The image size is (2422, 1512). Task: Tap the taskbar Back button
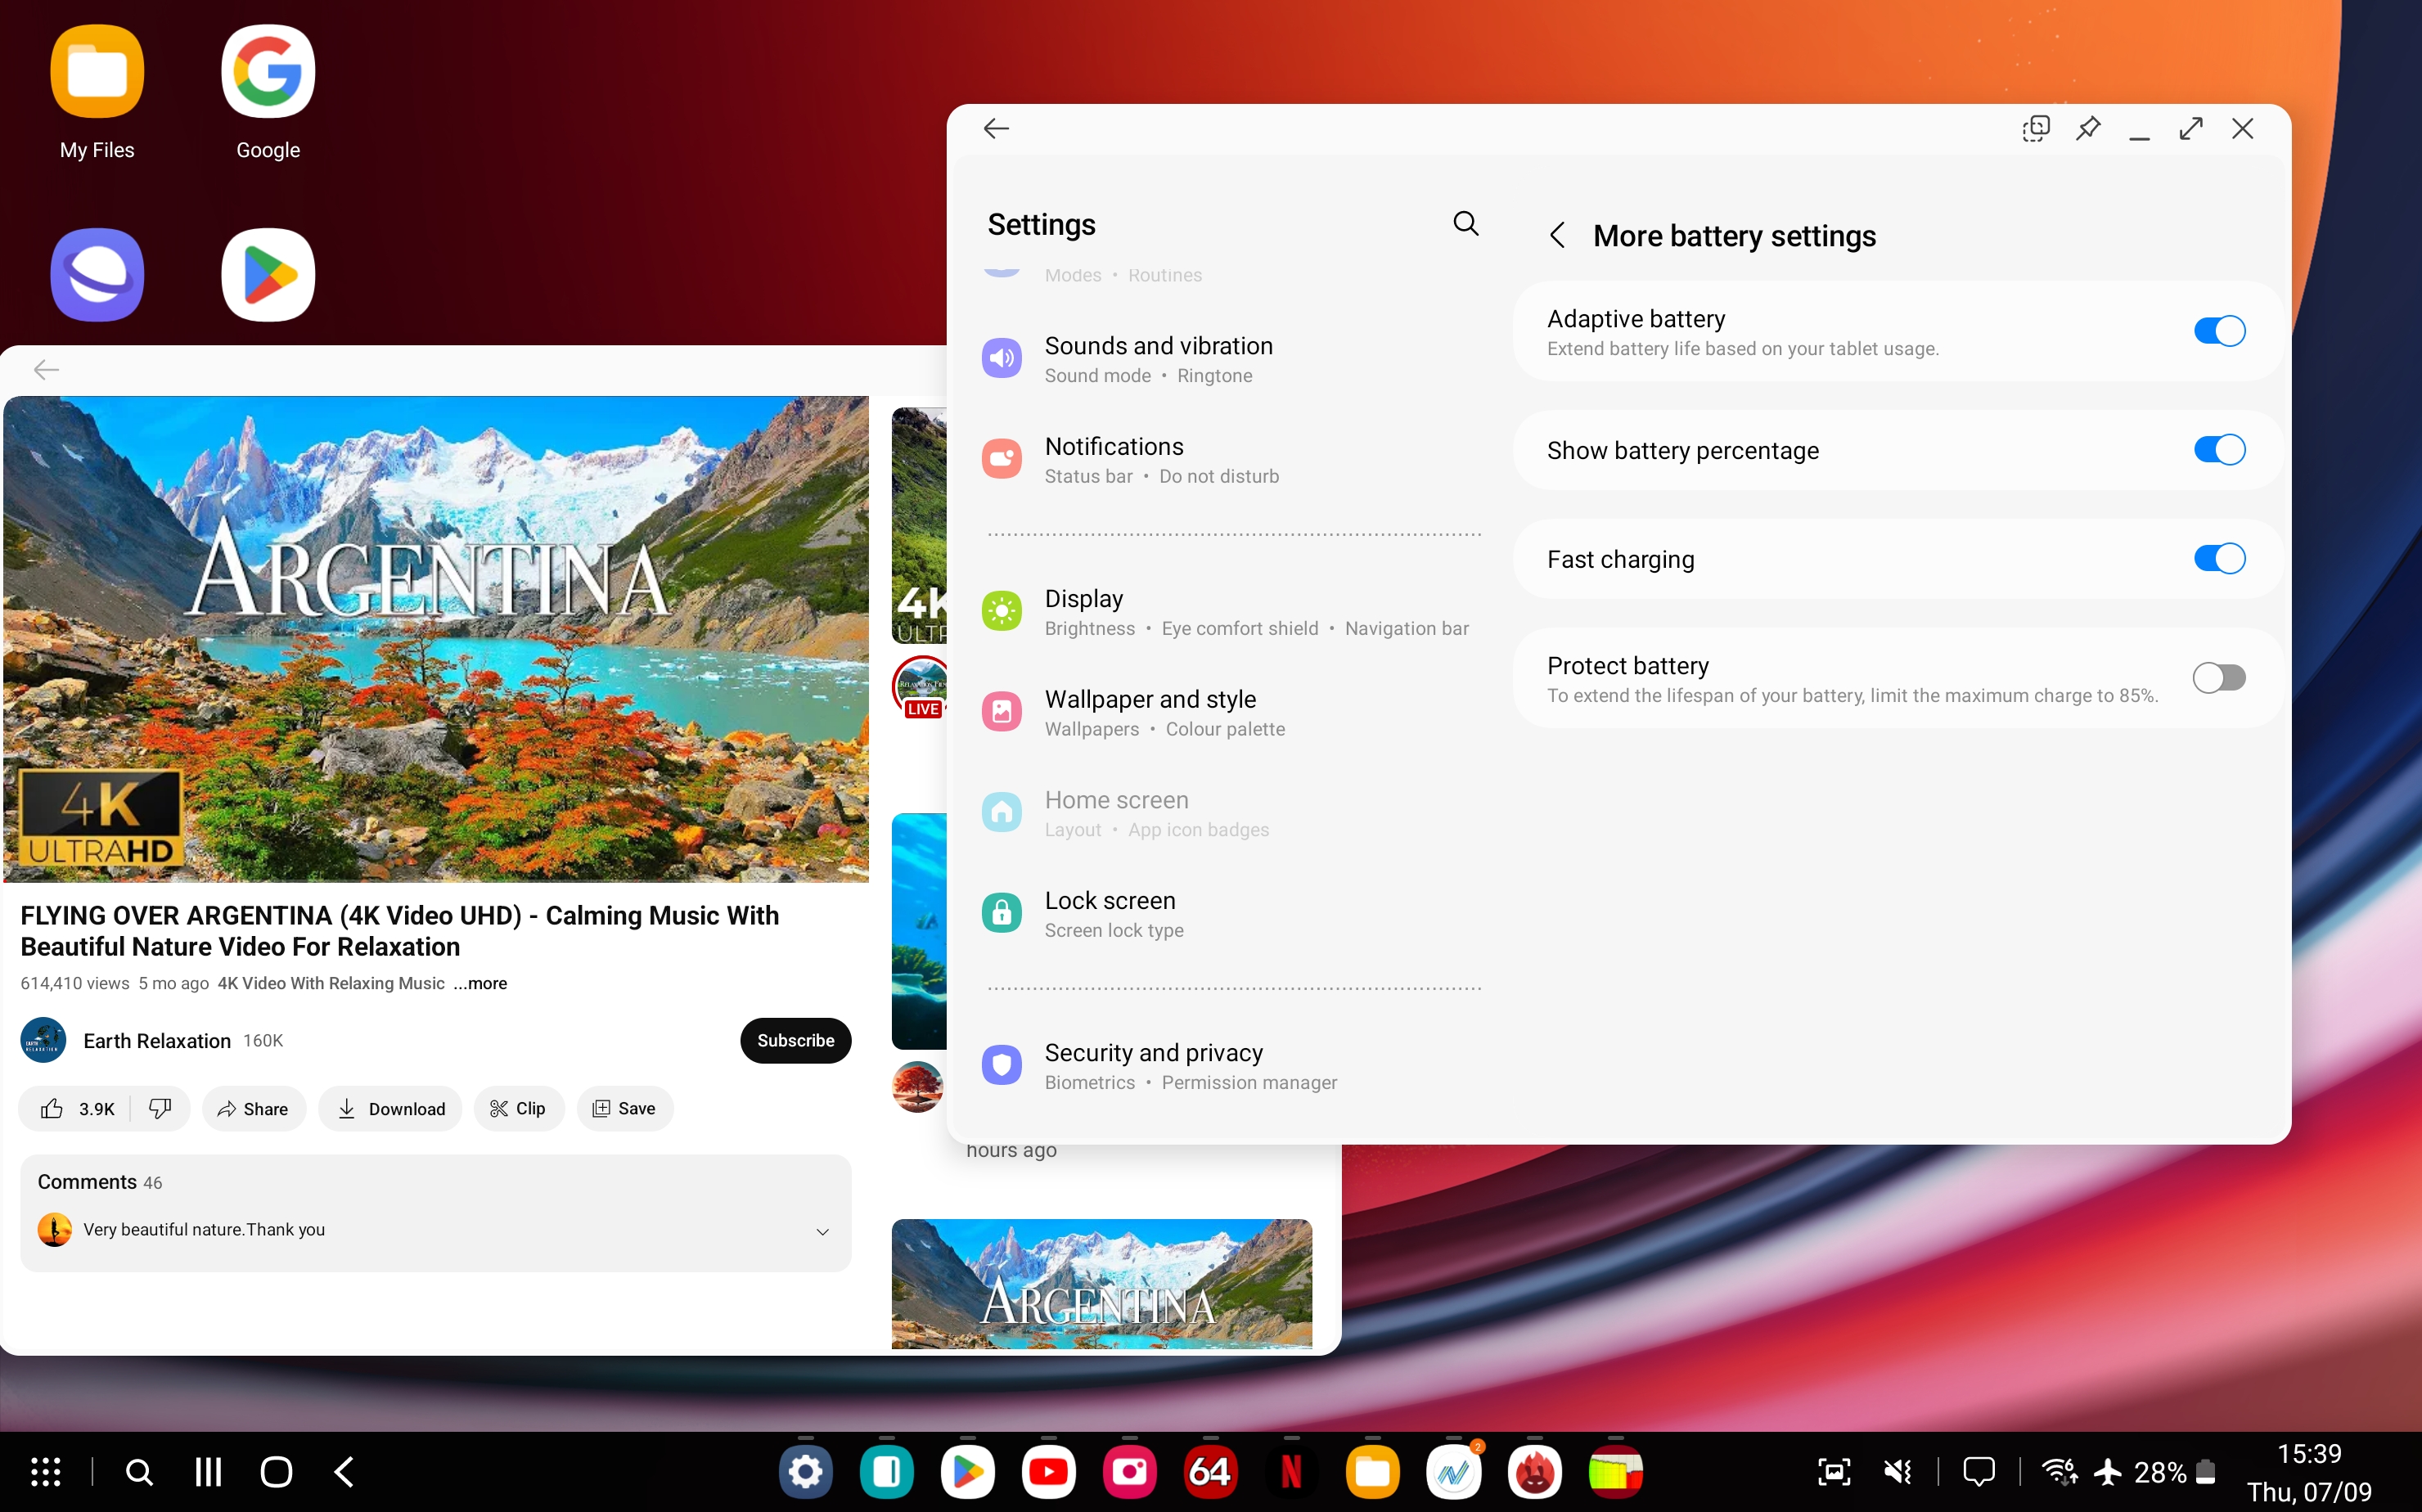pos(344,1472)
